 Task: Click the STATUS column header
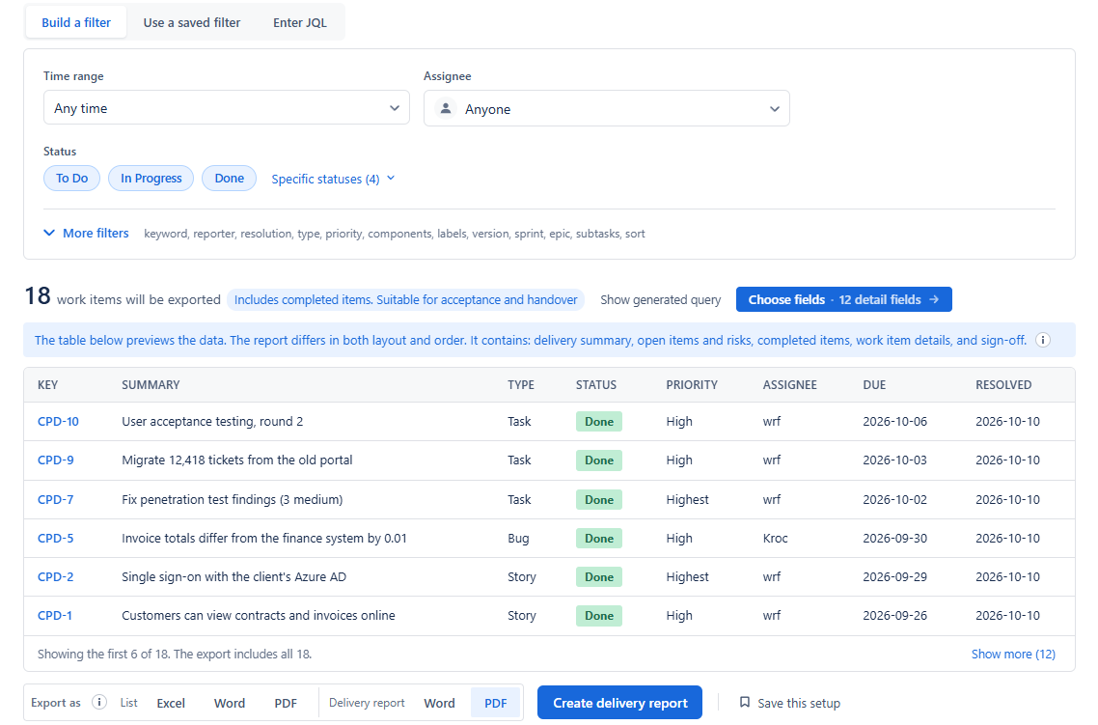pyautogui.click(x=596, y=384)
